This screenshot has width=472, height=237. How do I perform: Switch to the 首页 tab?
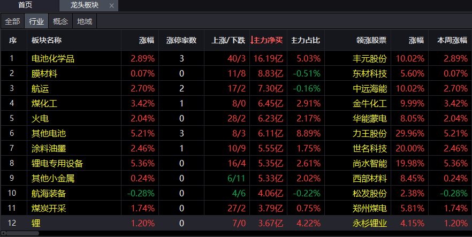tap(25, 5)
